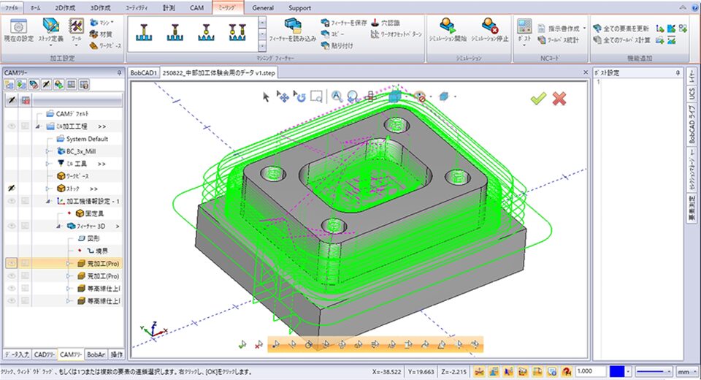Toggle eye icon of highlighted 荒加工(Pro) row
Image resolution: width=701 pixels, height=380 pixels.
pyautogui.click(x=12, y=263)
